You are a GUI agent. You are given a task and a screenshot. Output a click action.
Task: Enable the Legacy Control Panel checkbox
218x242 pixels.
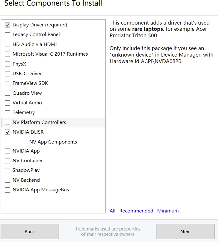point(7,35)
